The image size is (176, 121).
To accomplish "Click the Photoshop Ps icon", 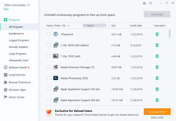I will click(56, 78).
